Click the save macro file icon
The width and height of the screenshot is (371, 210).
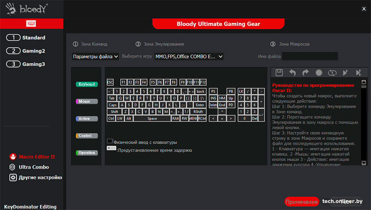coord(279,73)
